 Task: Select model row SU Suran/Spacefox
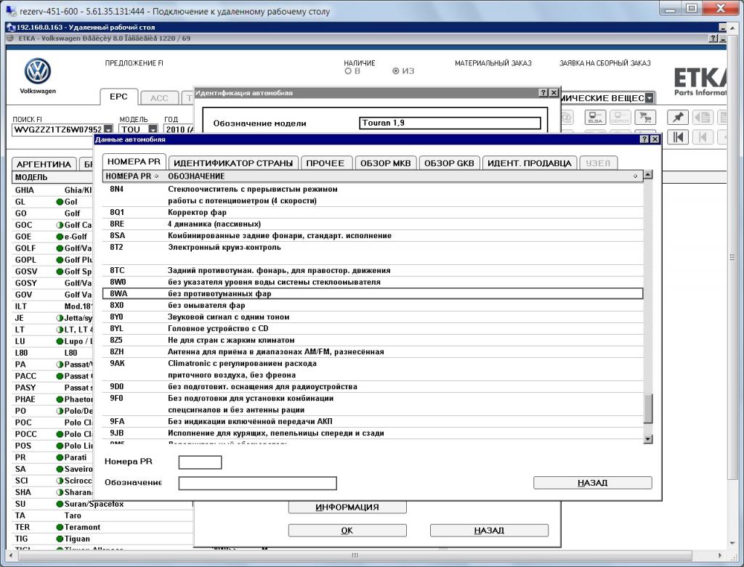(102, 504)
